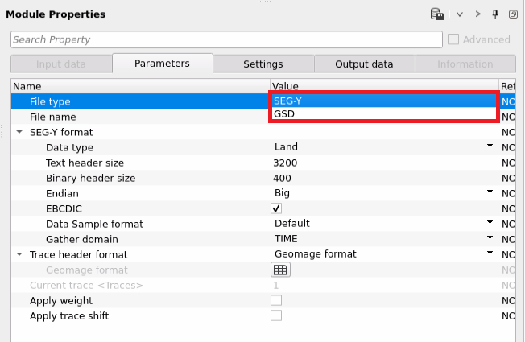Undock the Module Properties panel window
The width and height of the screenshot is (525, 342).
(512, 14)
